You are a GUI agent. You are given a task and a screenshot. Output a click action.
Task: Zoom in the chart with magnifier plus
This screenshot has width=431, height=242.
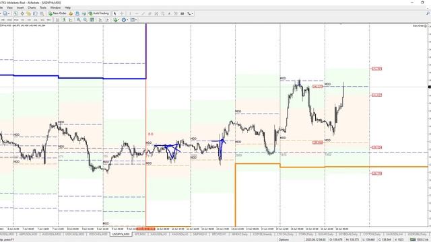[79, 19]
